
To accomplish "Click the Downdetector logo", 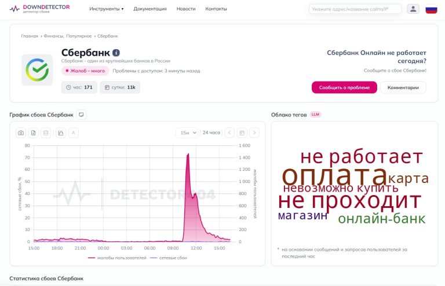I will [x=39, y=9].
